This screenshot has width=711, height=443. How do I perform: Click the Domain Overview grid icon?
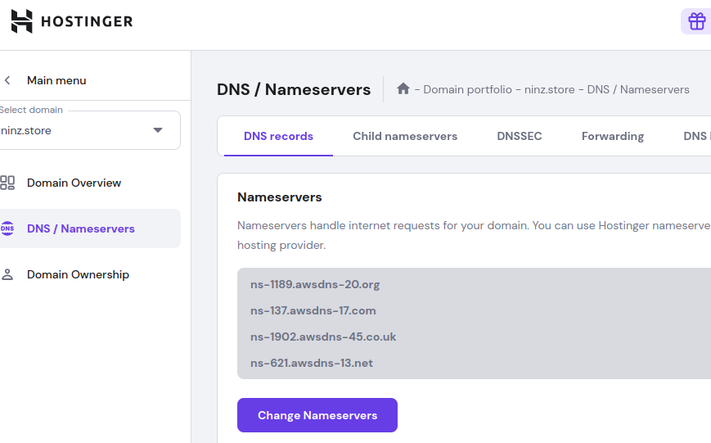[7, 183]
